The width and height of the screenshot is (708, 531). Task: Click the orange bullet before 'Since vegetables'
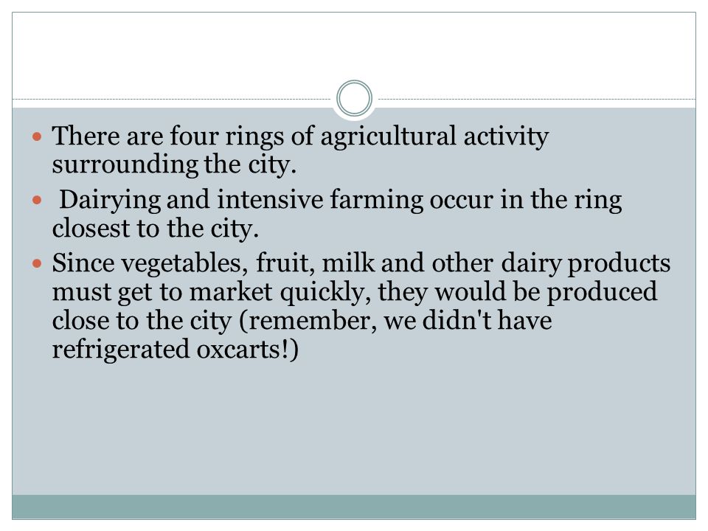click(x=37, y=263)
